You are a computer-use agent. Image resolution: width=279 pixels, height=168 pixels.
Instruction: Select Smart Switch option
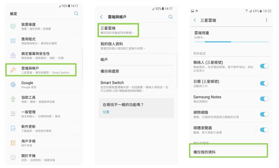click(136, 87)
